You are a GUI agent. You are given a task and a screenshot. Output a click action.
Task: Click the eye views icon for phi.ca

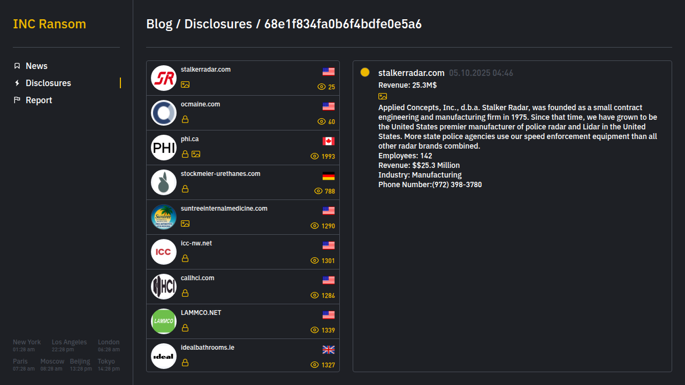click(x=315, y=156)
